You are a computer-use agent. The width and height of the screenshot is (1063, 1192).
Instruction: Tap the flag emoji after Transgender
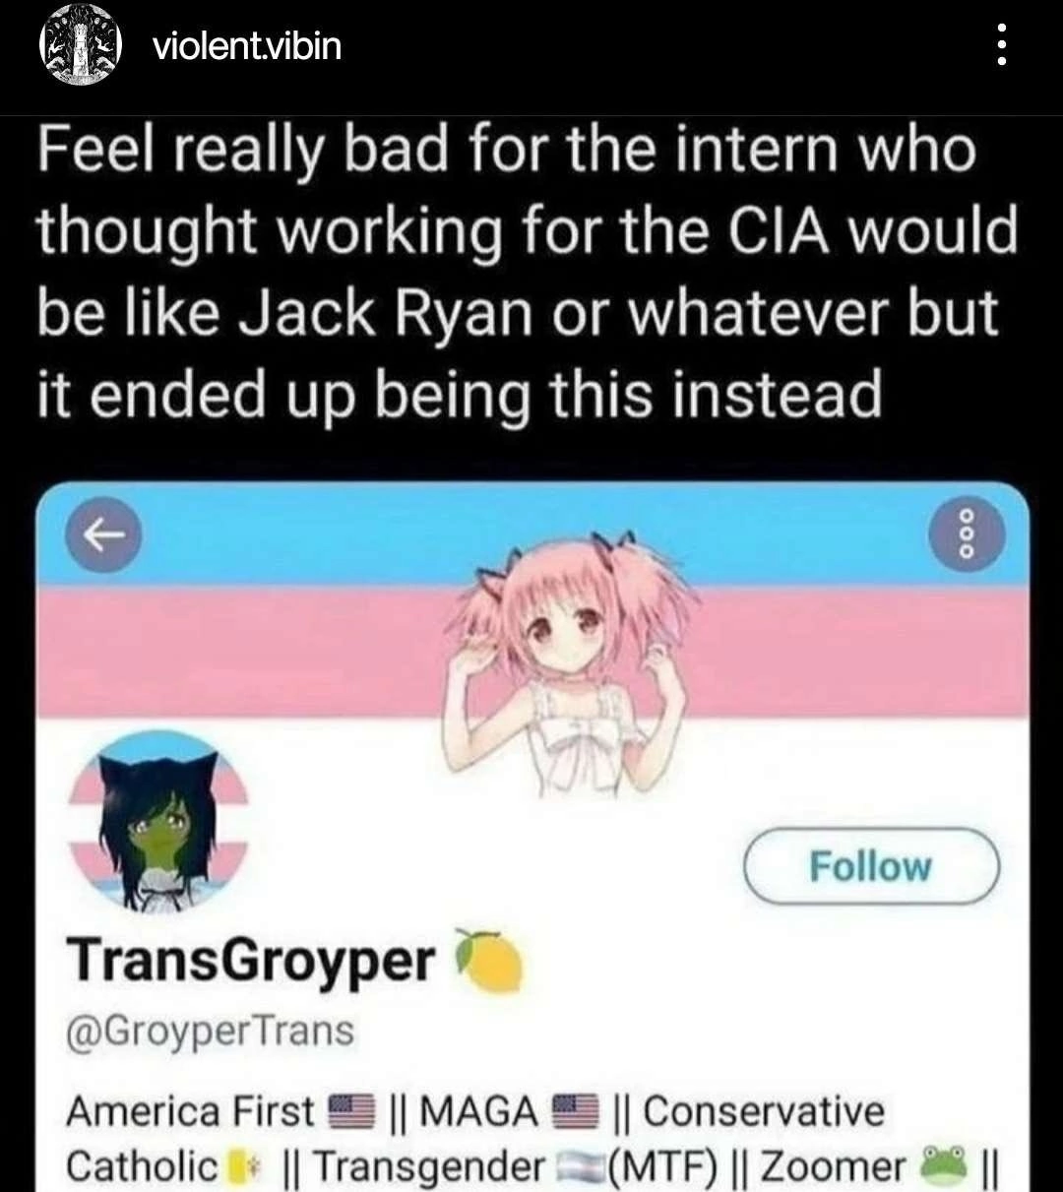[577, 1167]
